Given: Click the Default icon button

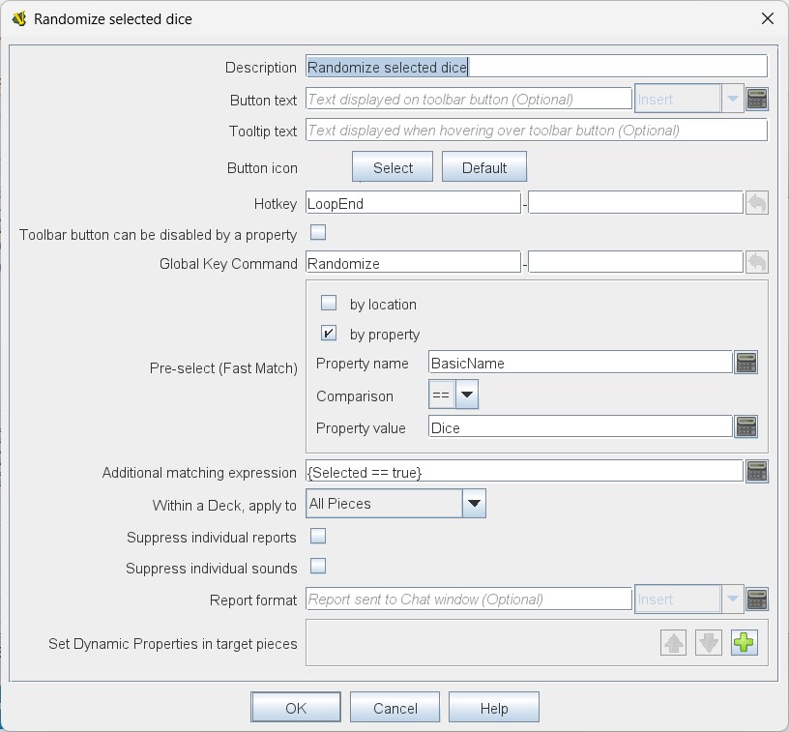Looking at the screenshot, I should coord(484,167).
